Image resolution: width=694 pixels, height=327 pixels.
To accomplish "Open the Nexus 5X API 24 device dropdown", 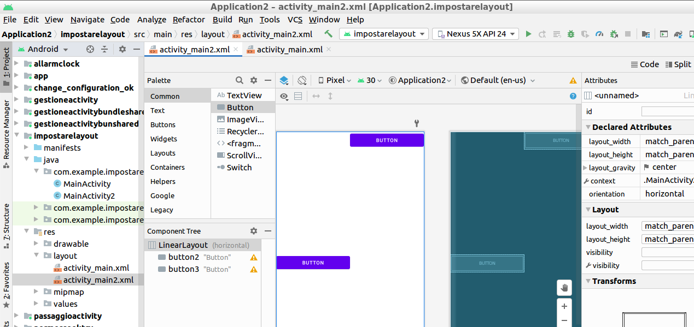I will pyautogui.click(x=475, y=34).
